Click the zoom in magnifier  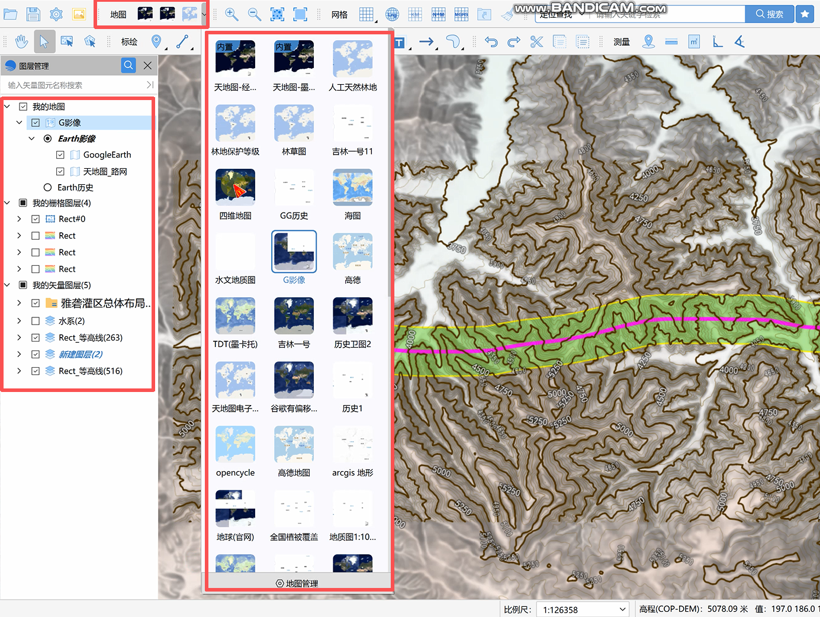pos(231,14)
